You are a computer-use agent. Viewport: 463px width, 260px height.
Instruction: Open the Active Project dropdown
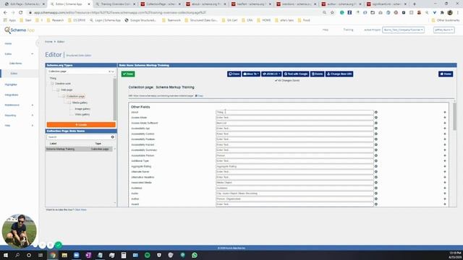403,30
